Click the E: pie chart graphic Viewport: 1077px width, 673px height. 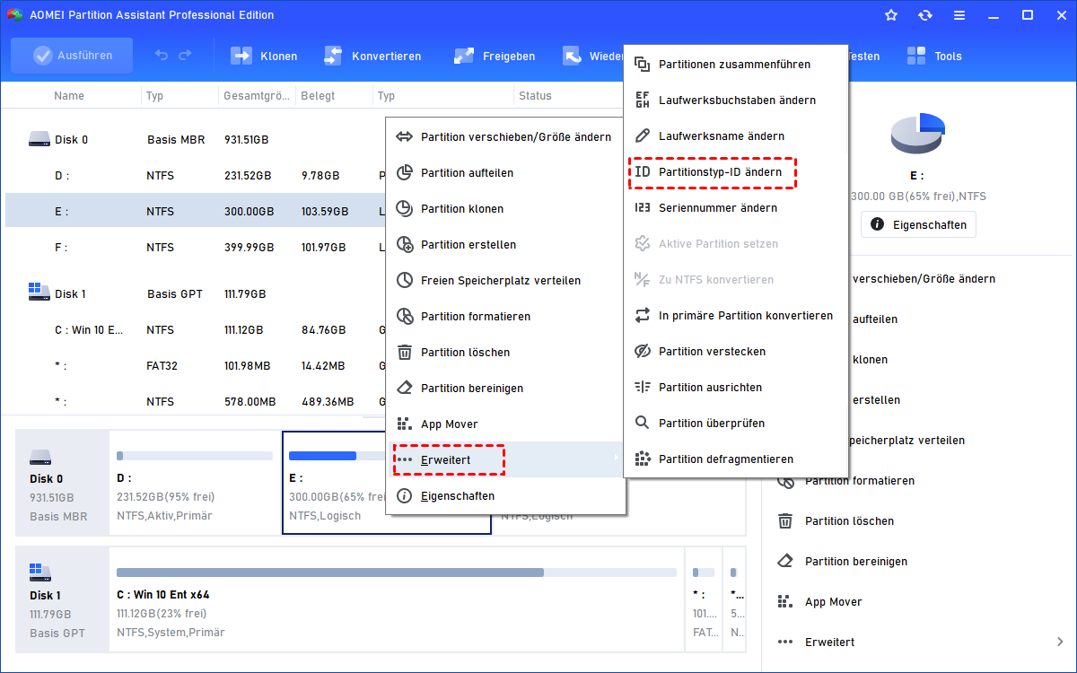pos(918,133)
